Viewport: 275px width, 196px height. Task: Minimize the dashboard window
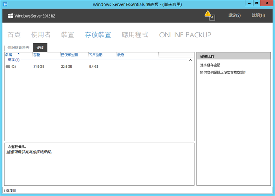tap(249, 3)
